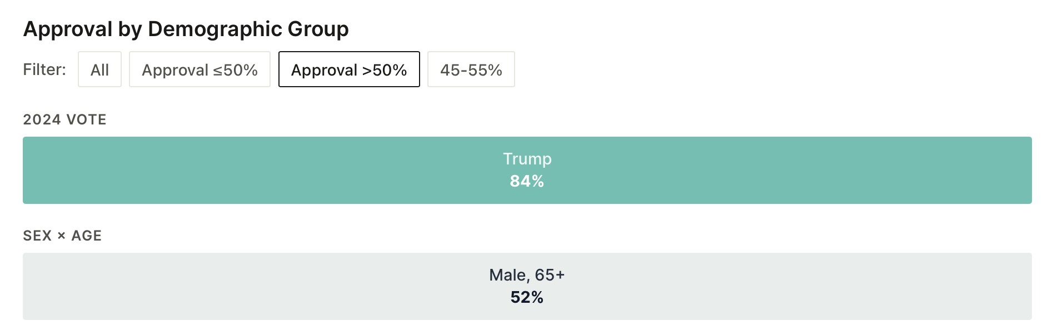
Task: Click the SEX × AGE section heading
Action: pyautogui.click(x=62, y=236)
